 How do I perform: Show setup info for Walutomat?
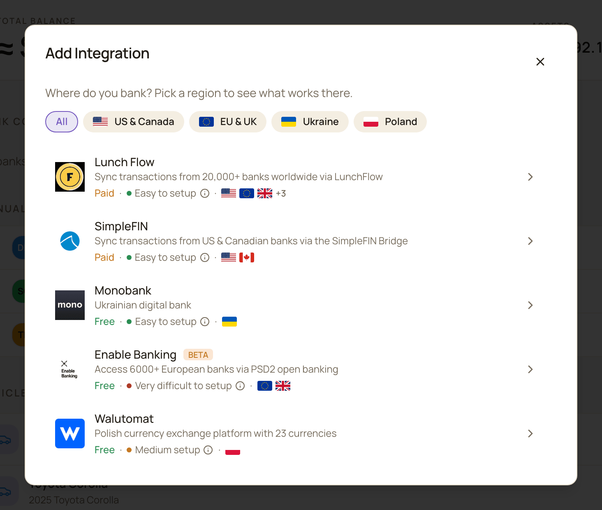coord(208,450)
